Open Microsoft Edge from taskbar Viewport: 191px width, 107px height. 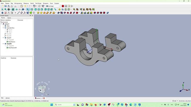131,105
